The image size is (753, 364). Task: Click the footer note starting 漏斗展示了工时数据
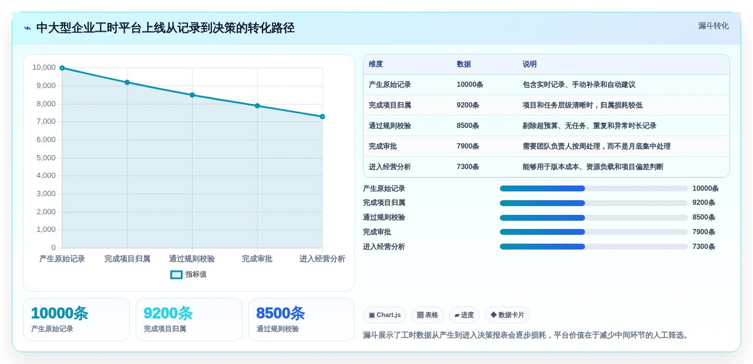(527, 335)
